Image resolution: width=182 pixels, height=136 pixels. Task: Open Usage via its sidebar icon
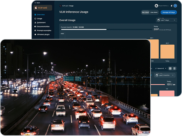pyautogui.click(x=35, y=19)
